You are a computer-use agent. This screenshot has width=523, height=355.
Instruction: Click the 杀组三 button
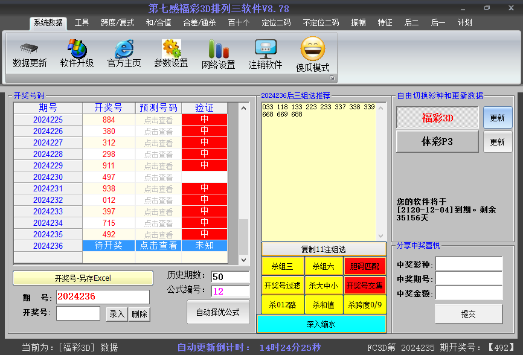click(283, 266)
